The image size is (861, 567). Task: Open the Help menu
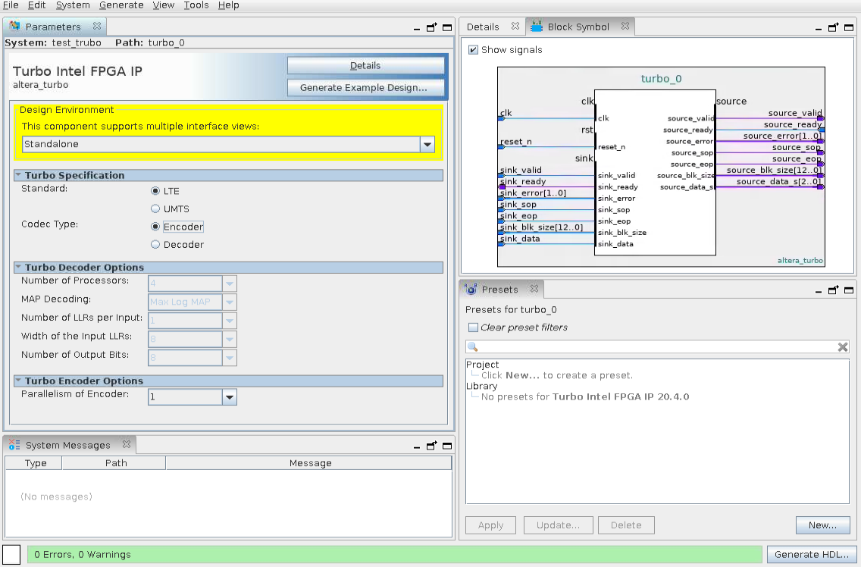pyautogui.click(x=228, y=5)
